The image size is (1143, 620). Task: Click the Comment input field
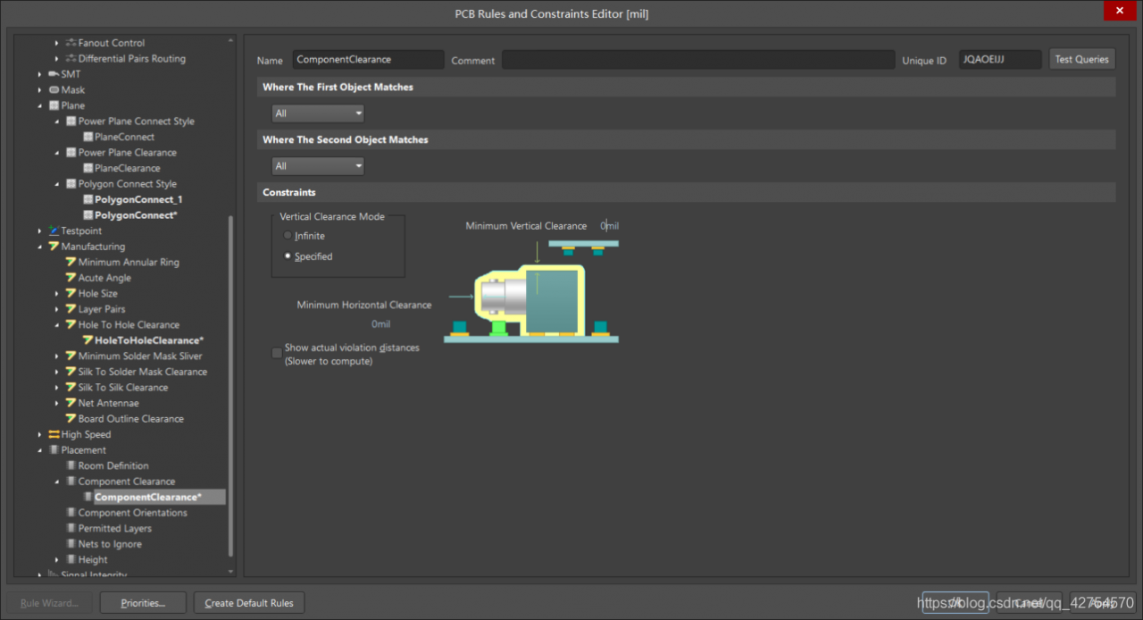(x=697, y=60)
